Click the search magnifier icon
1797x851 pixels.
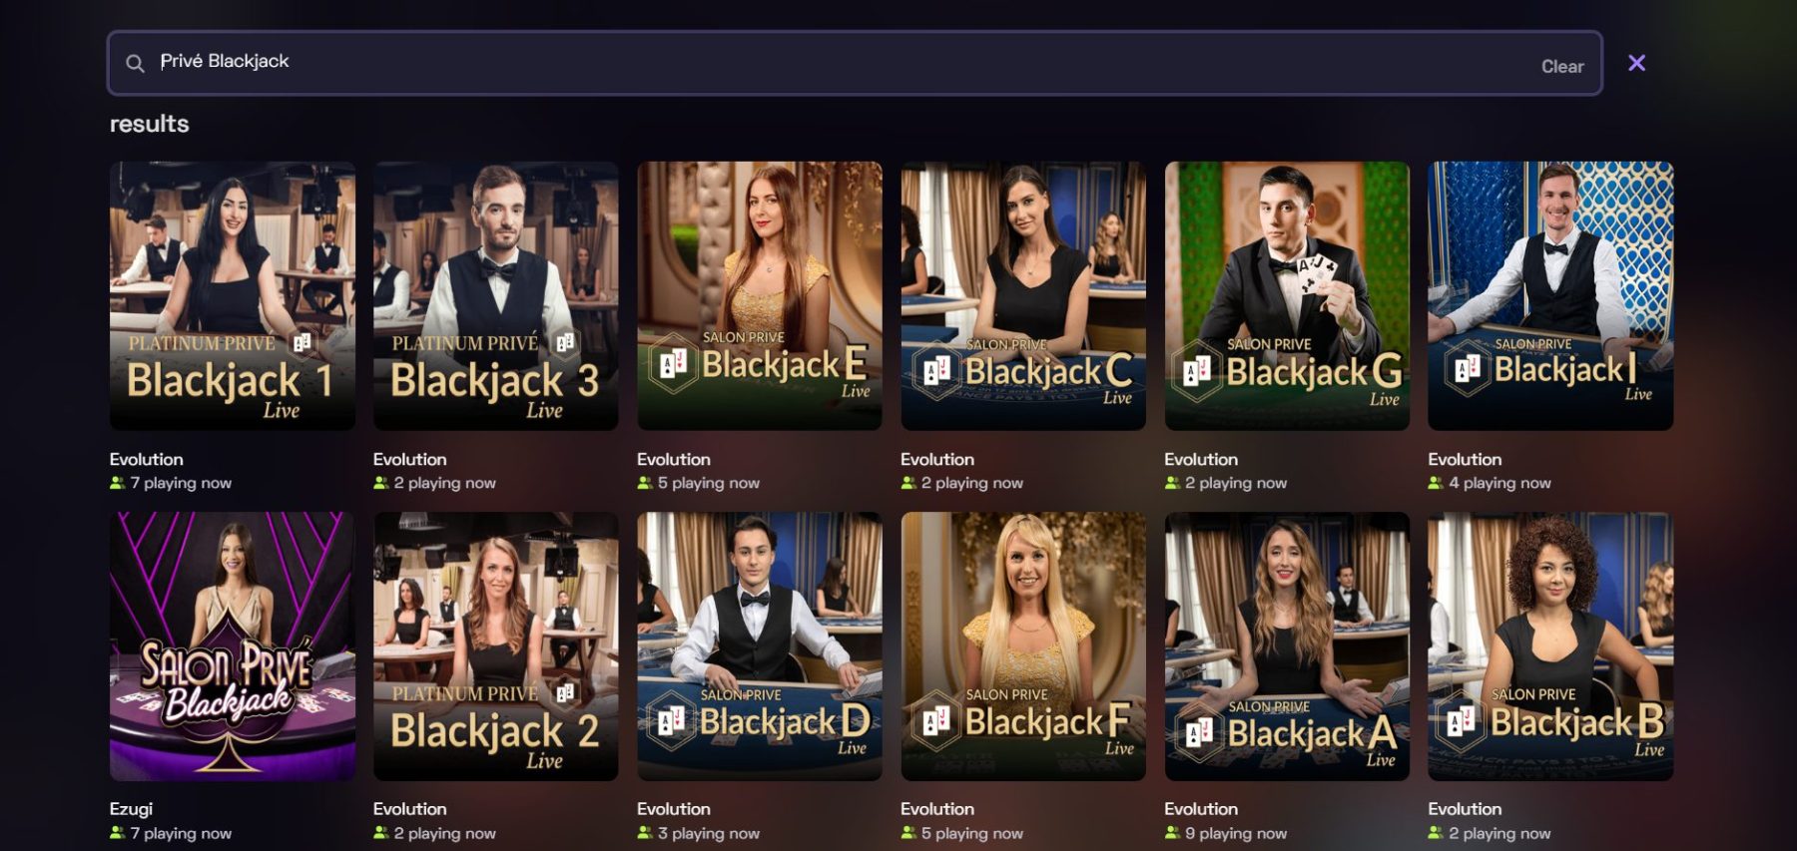[135, 64]
